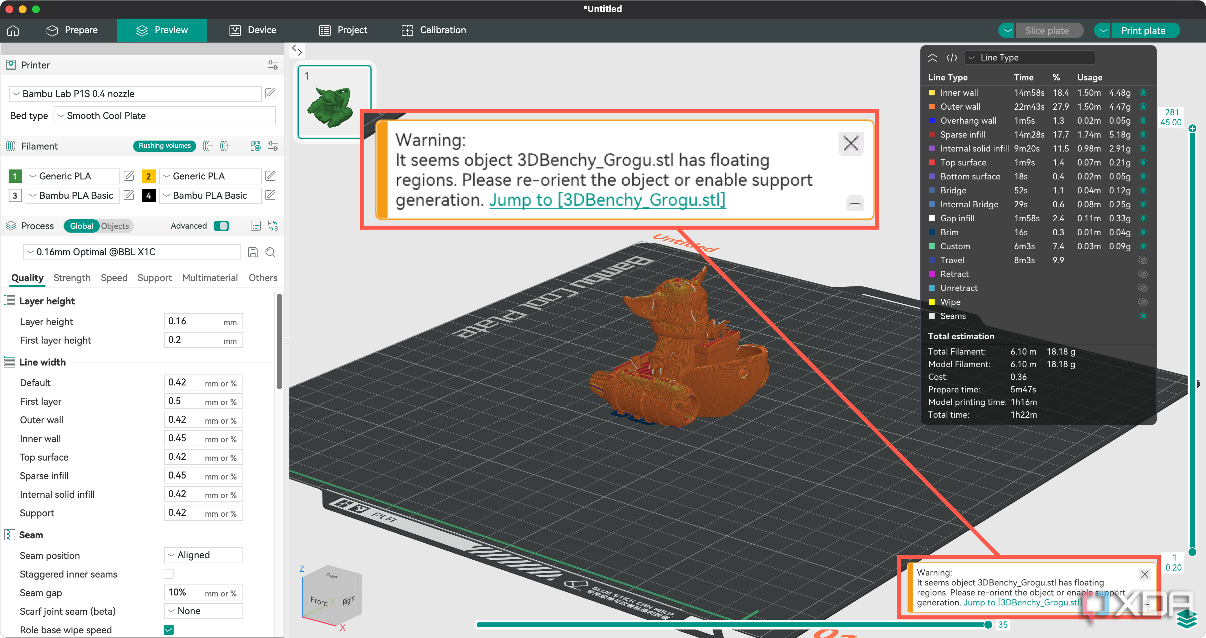
Task: Open the Strength settings tab
Action: (72, 278)
